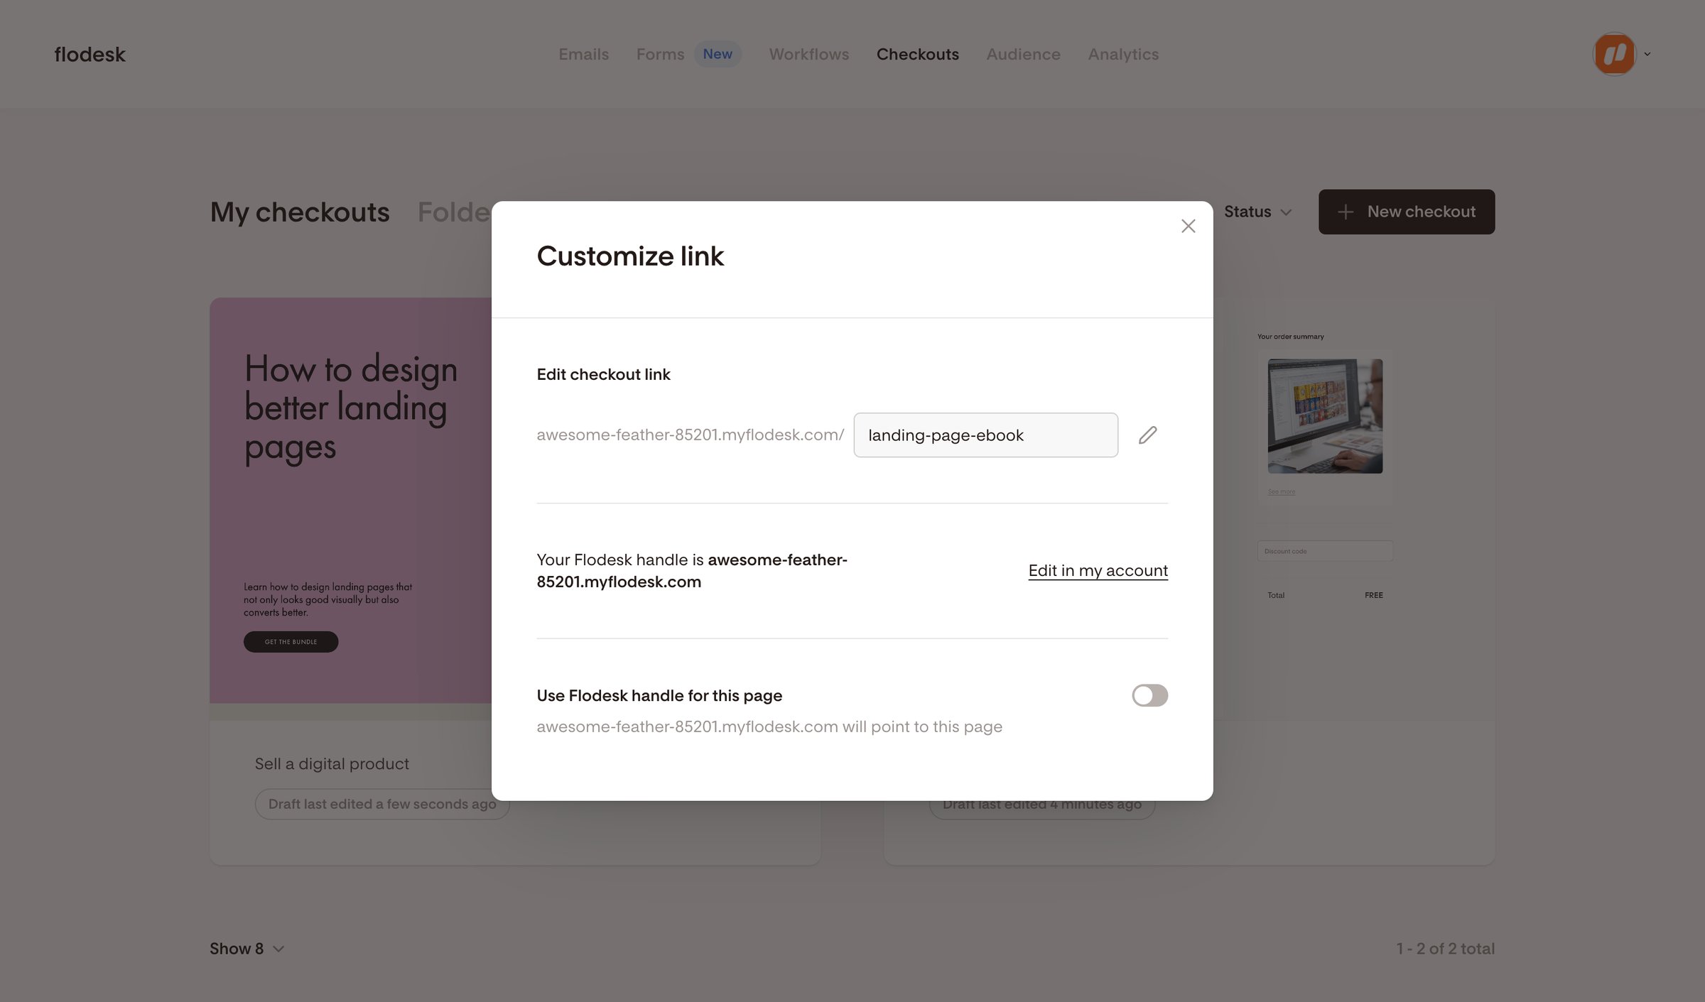Open the Status filter dropdown
This screenshot has width=1705, height=1002.
coord(1257,212)
